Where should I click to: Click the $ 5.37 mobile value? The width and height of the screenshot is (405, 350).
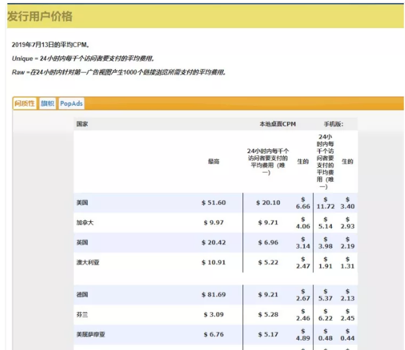[x=326, y=295]
